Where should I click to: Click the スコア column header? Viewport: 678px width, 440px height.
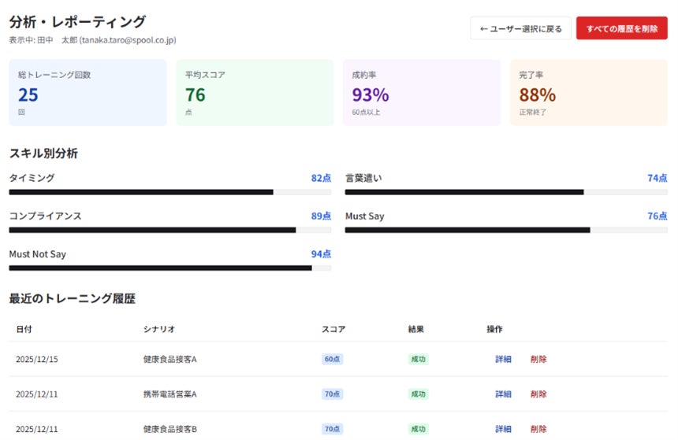tap(333, 329)
